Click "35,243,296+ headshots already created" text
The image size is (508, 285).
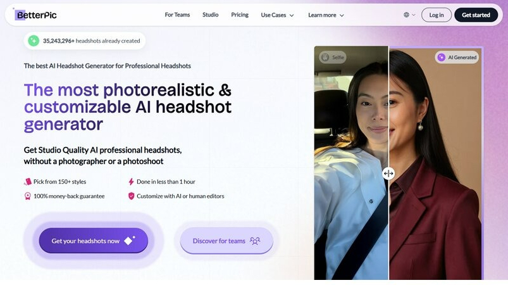click(91, 41)
